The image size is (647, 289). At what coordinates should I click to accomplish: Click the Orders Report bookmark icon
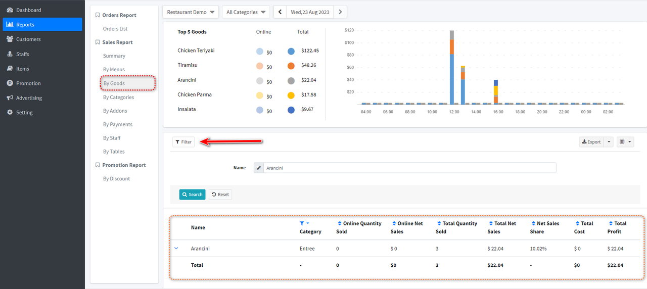[98, 15]
